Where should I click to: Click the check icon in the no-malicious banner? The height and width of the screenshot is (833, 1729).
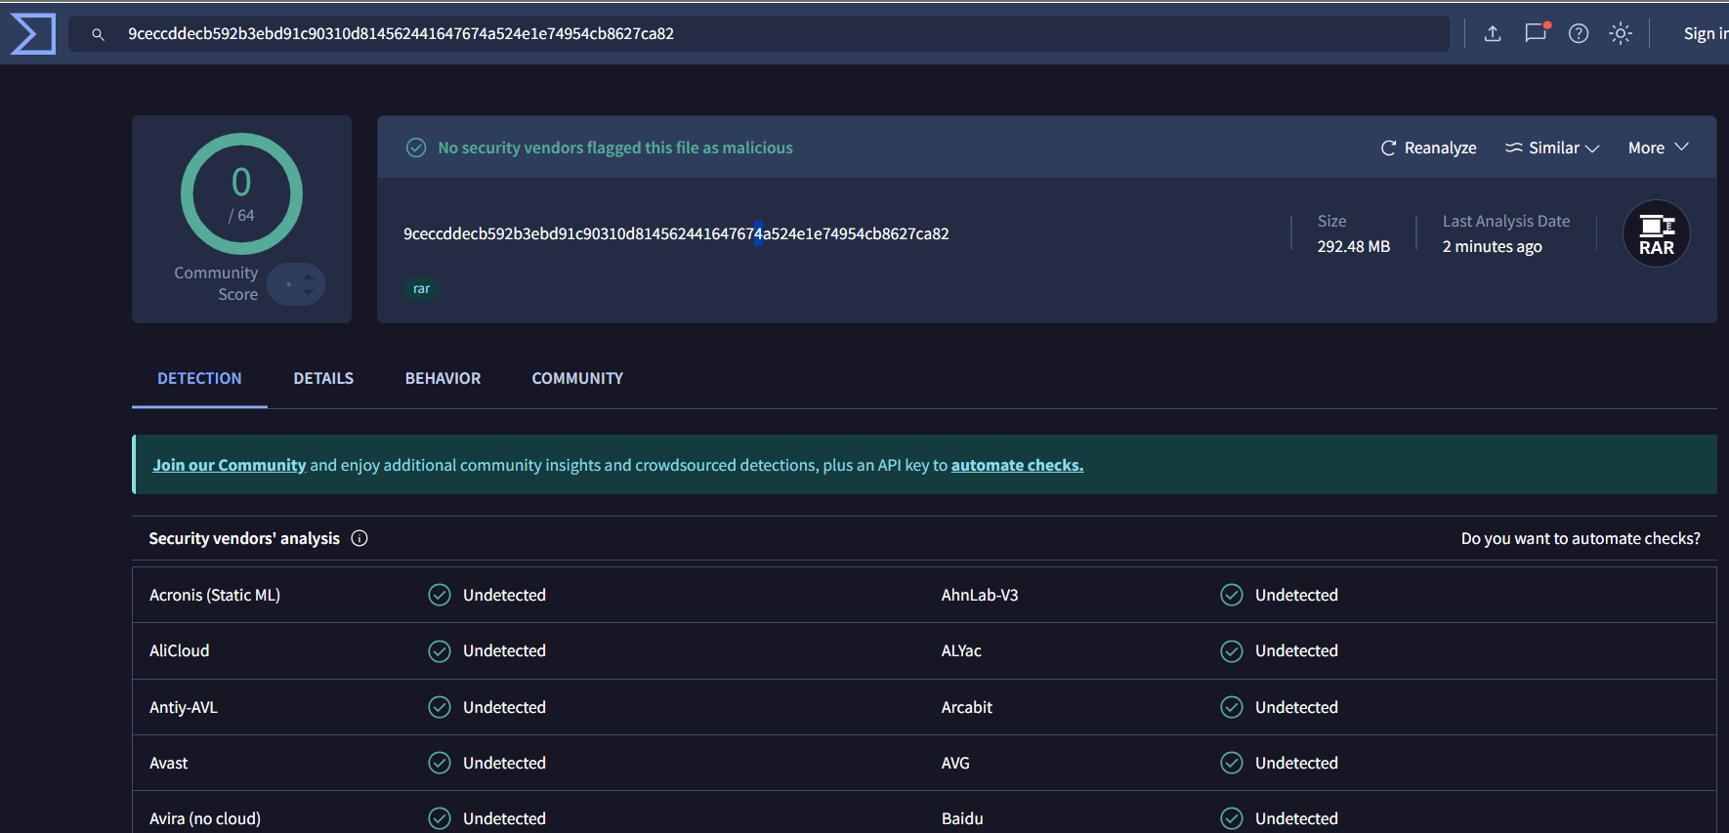pyautogui.click(x=416, y=147)
